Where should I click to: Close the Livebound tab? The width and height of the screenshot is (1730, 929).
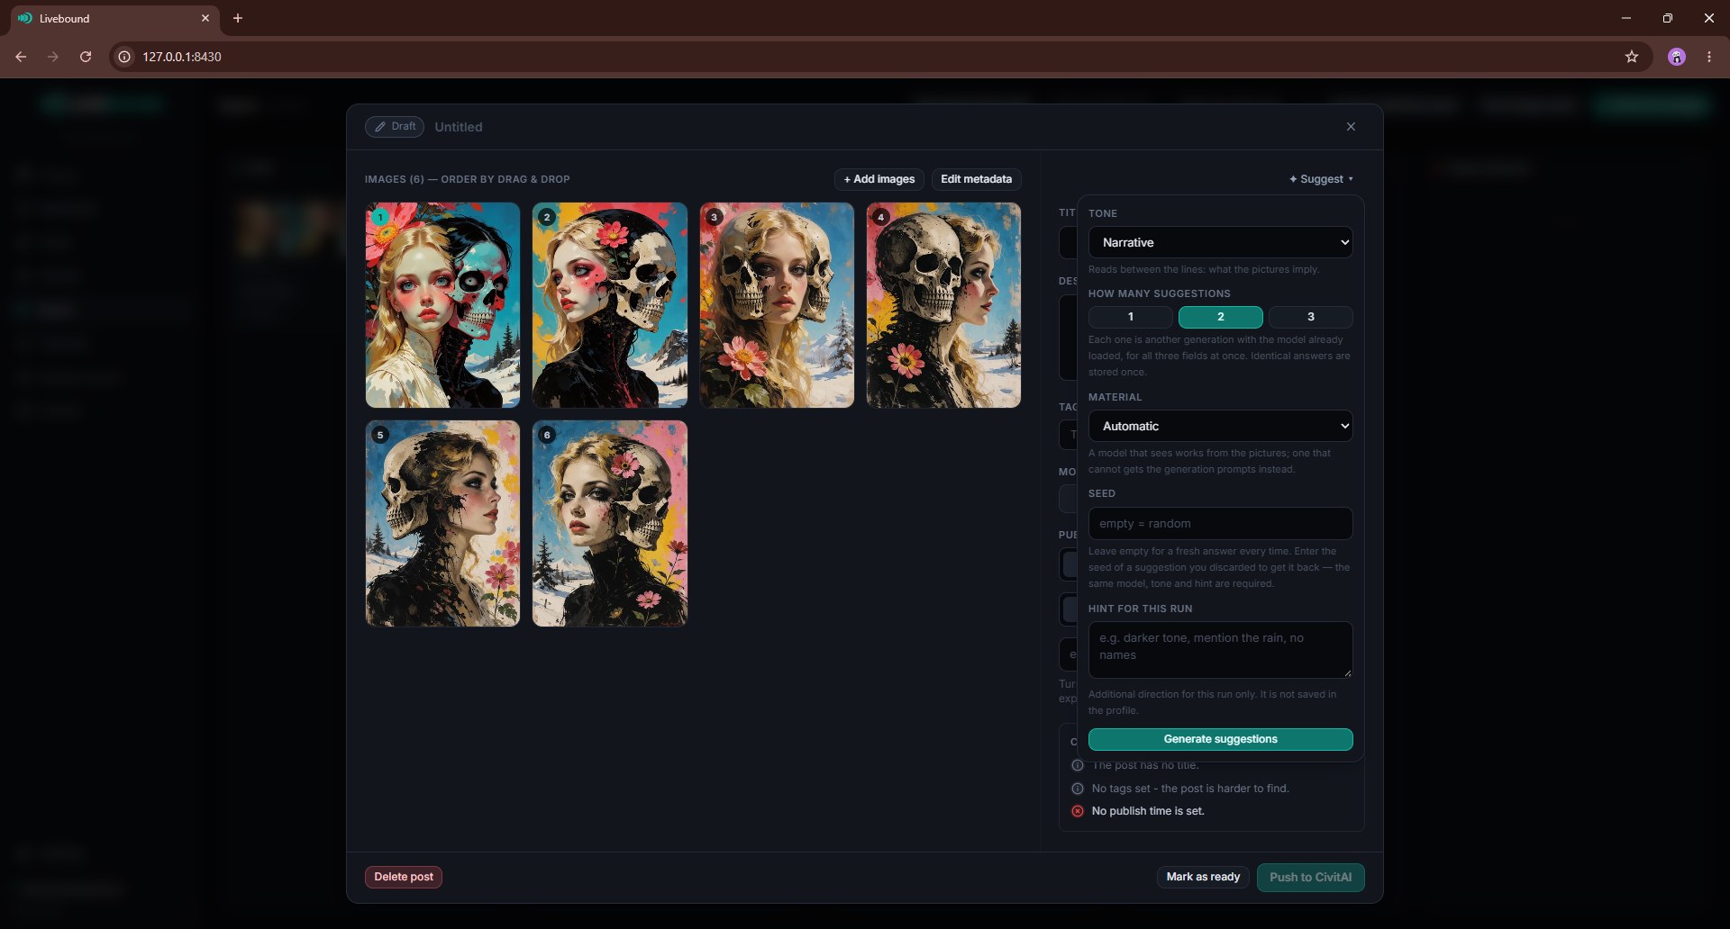[205, 18]
